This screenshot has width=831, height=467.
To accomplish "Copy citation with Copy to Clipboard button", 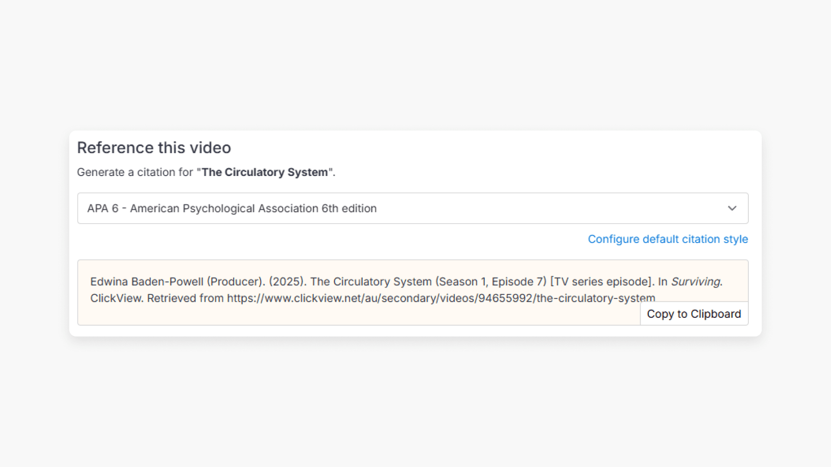I will 694,313.
